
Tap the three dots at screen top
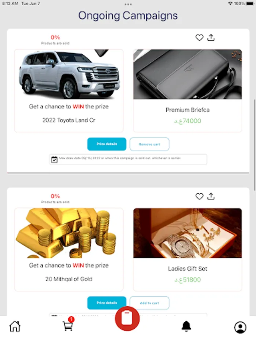point(128,4)
